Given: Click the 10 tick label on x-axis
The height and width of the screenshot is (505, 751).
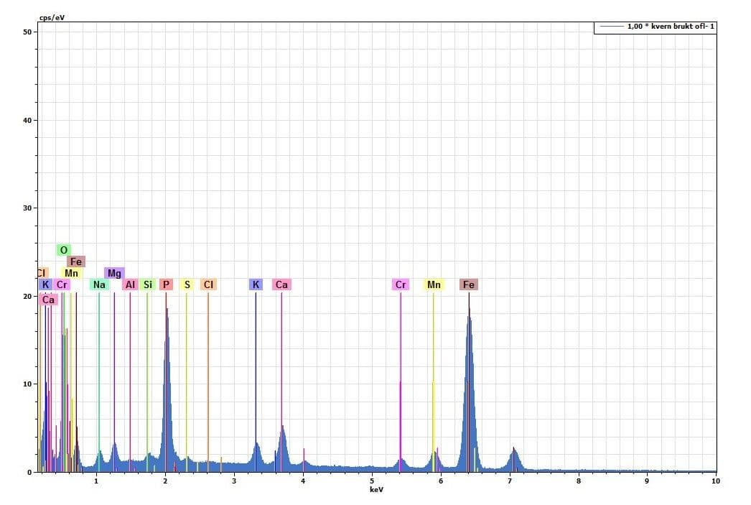Looking at the screenshot, I should tap(714, 481).
